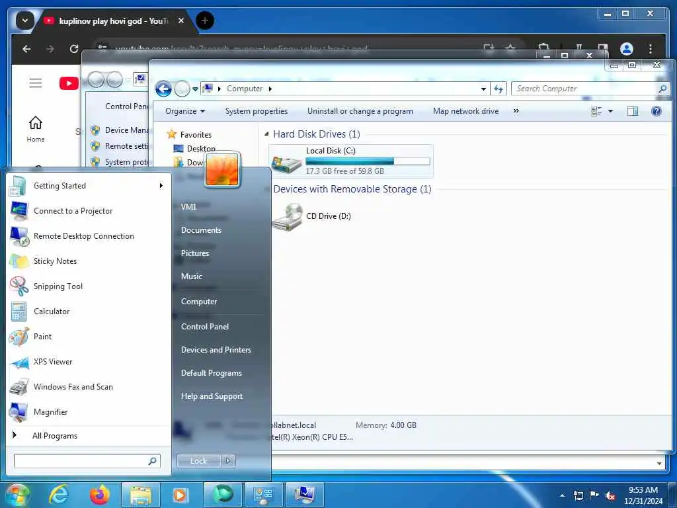Click the Windows Fax and Scan icon

pos(19,387)
